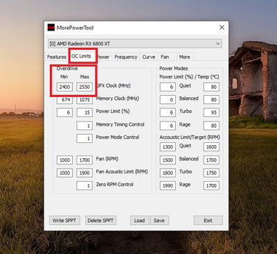The image size is (277, 254).
Task: Click the Write SPPT button
Action: click(64, 221)
